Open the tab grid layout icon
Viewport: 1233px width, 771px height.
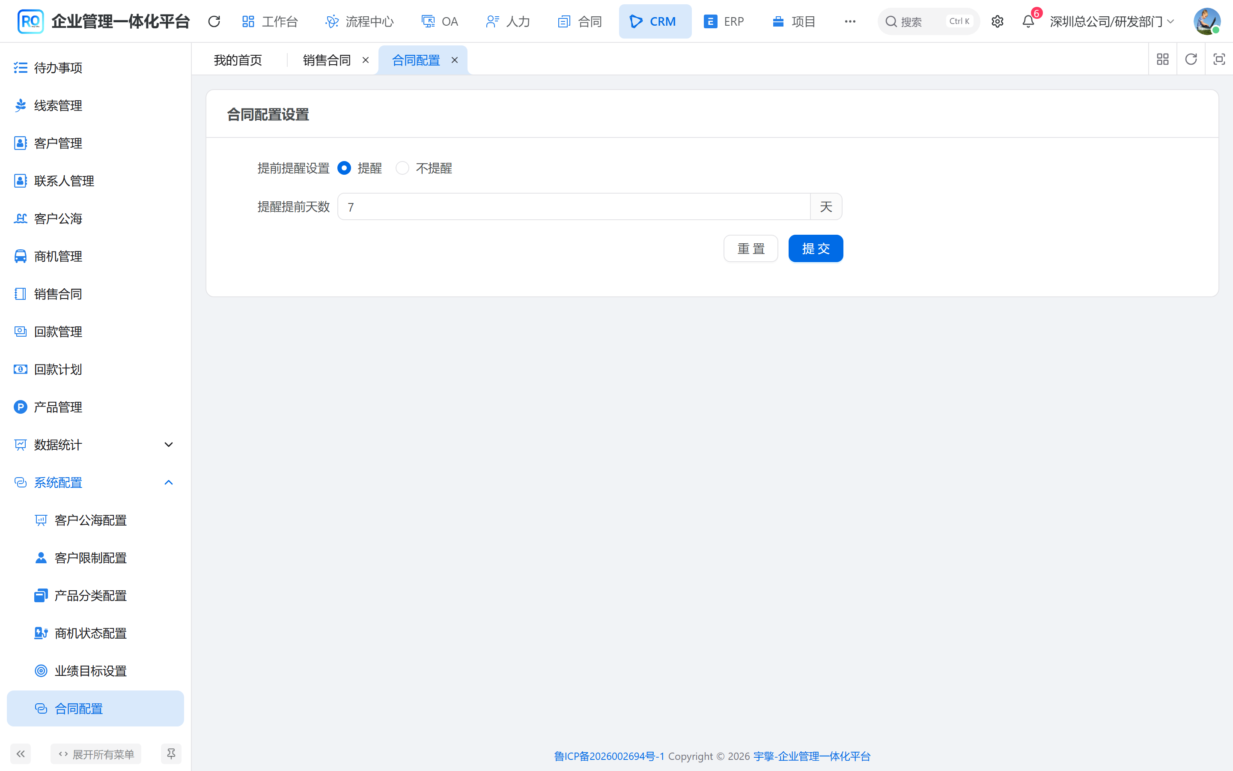1163,60
